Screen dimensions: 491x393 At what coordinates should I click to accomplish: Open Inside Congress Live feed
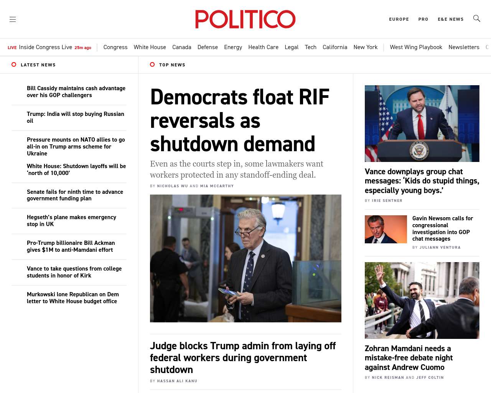pos(45,47)
